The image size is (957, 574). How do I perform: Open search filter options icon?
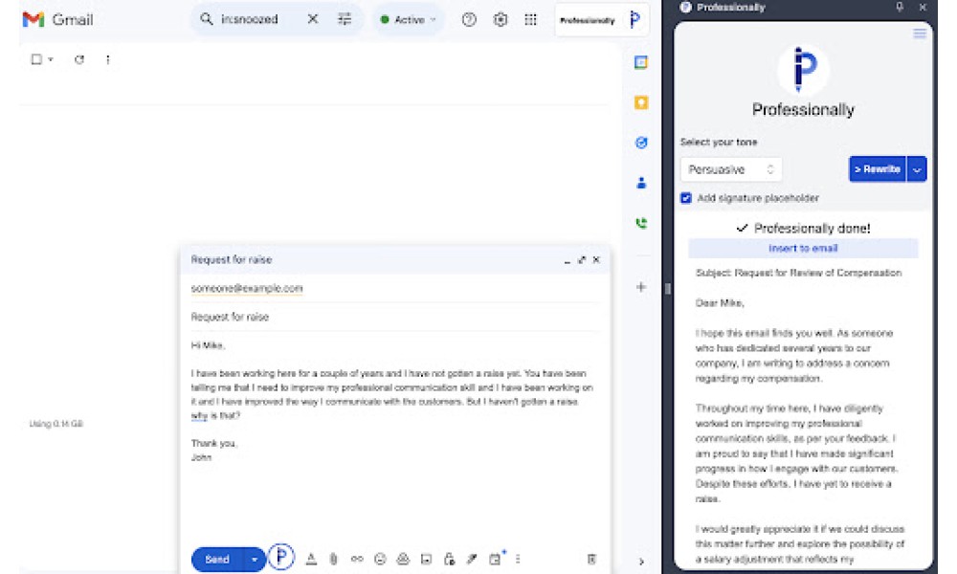pos(345,19)
